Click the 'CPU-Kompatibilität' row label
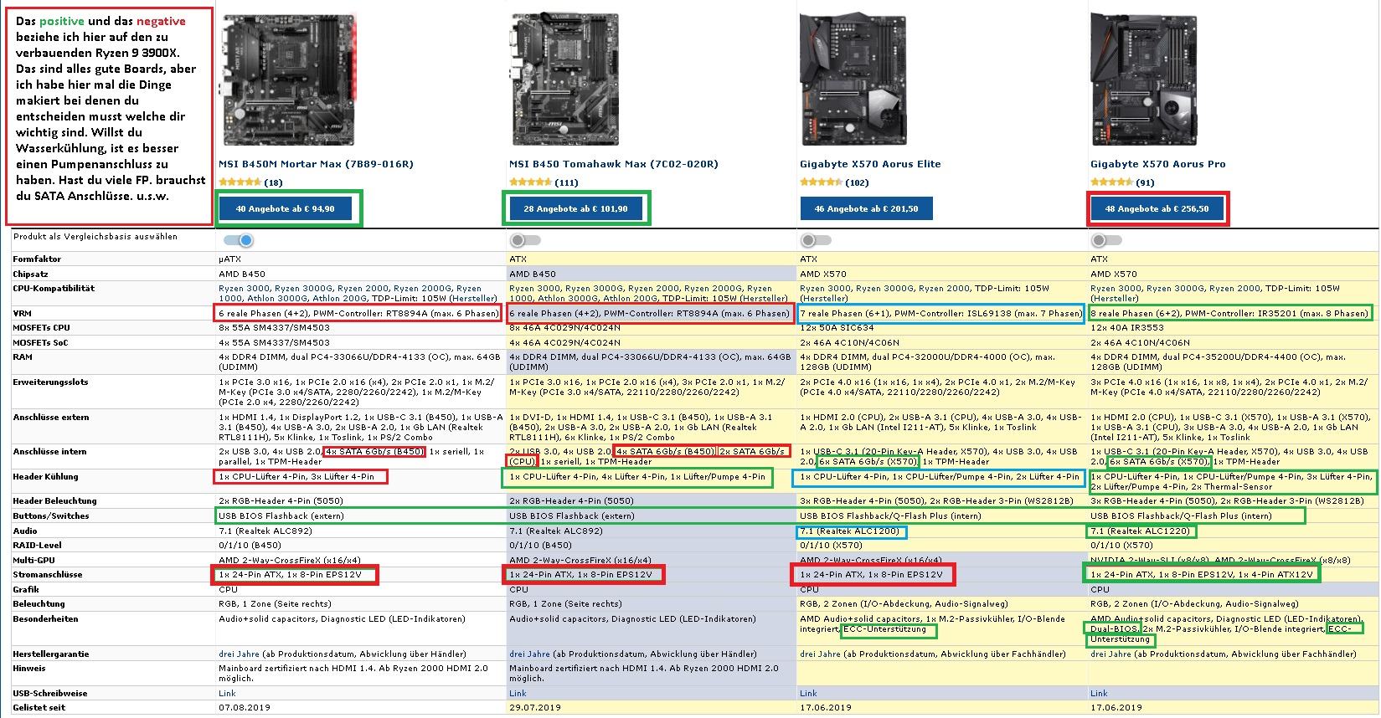1381x718 pixels. [x=54, y=289]
